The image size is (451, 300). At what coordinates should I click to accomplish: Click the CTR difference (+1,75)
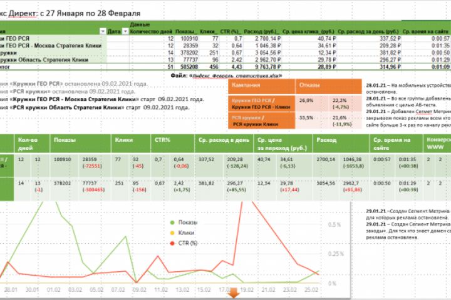coord(182,190)
